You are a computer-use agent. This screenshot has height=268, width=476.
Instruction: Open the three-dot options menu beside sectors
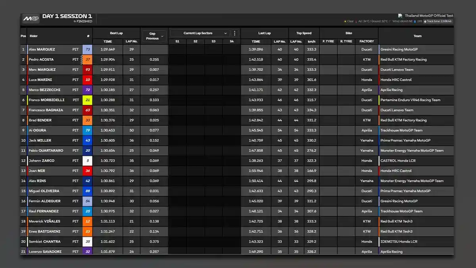(234, 33)
